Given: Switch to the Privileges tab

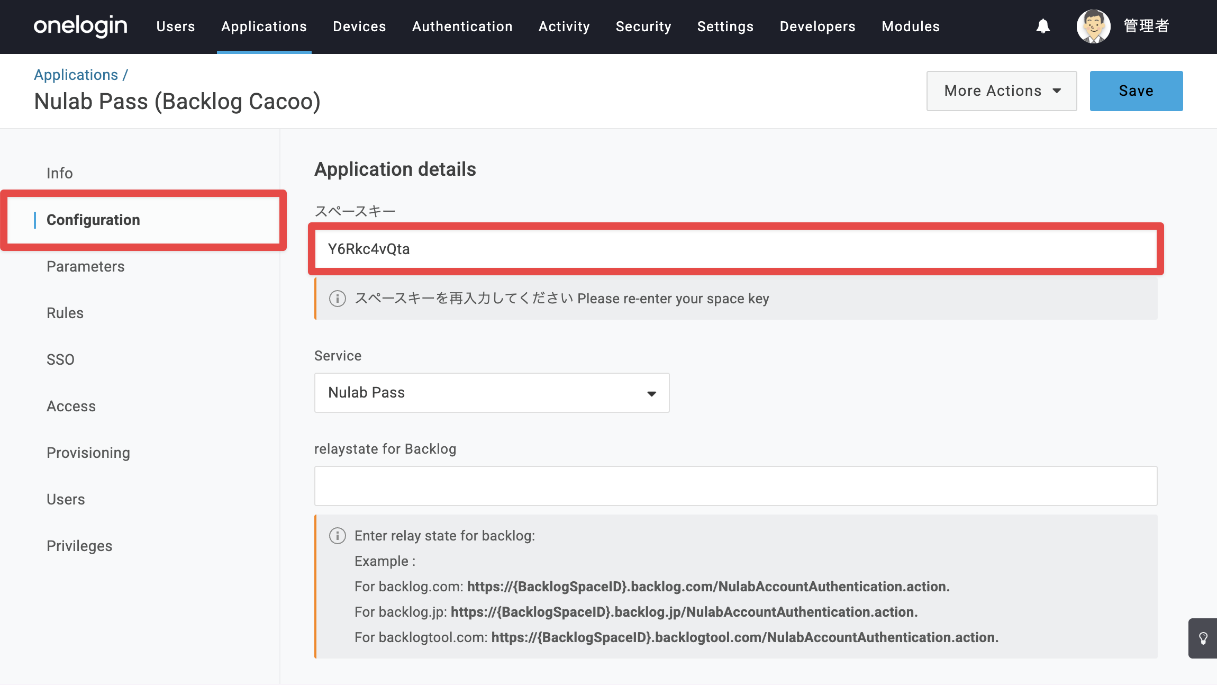Looking at the screenshot, I should tap(79, 546).
